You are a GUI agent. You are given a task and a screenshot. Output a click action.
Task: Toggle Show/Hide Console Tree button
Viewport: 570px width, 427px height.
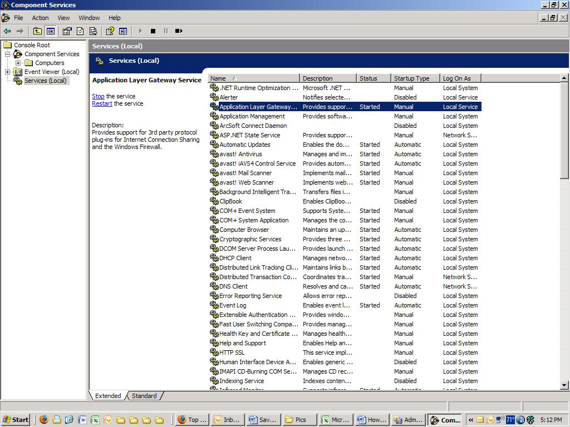pos(51,31)
